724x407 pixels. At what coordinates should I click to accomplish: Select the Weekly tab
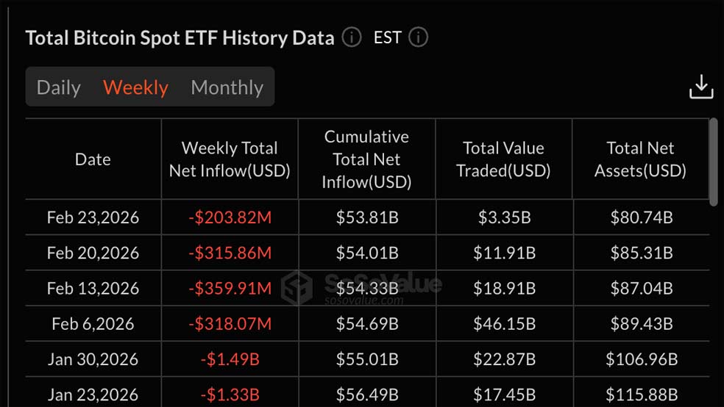point(135,87)
